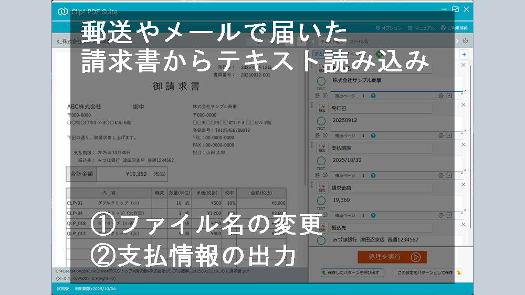Open panel settings gear at top right

click(x=465, y=41)
